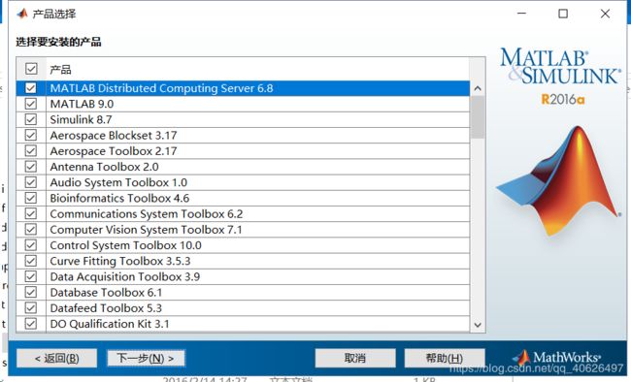This screenshot has width=631, height=382.
Task: Uncheck the Datafeed Toolbox 5.3 checkbox
Action: coord(31,307)
